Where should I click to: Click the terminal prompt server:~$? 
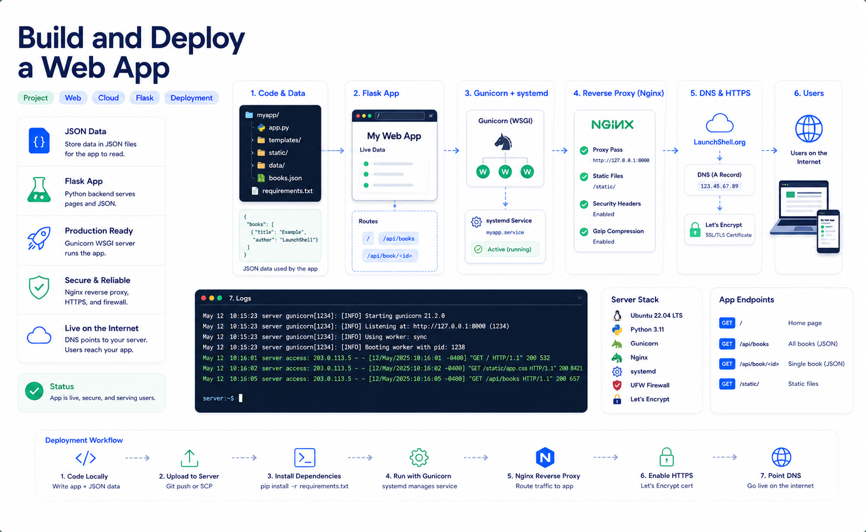(x=219, y=398)
